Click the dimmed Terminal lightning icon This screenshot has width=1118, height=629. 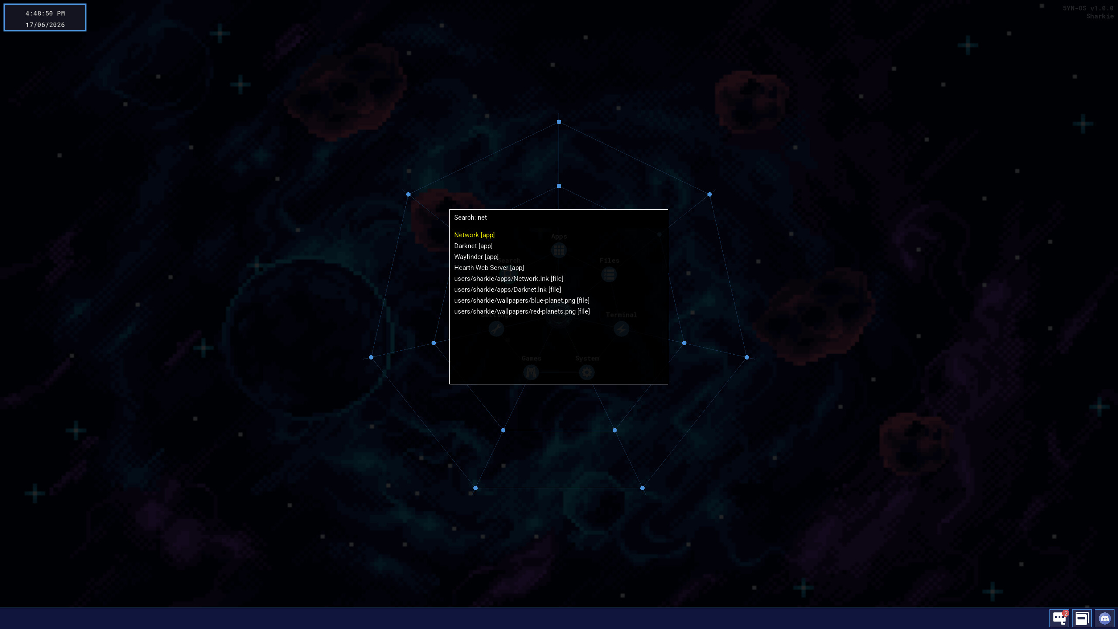pyautogui.click(x=621, y=329)
